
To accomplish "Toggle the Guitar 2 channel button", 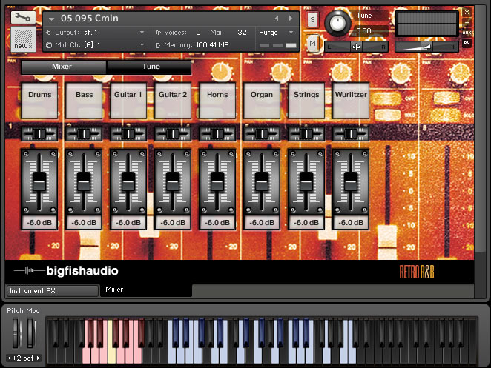I will [173, 101].
